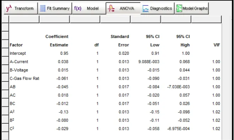Click the ANOVA distribution curve icon
This screenshot has height=140, width=234.
click(111, 8)
